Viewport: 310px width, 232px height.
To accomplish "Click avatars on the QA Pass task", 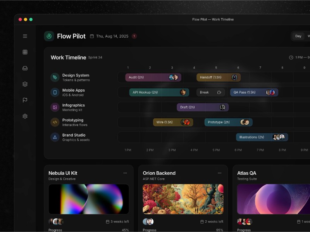I will 270,92.
